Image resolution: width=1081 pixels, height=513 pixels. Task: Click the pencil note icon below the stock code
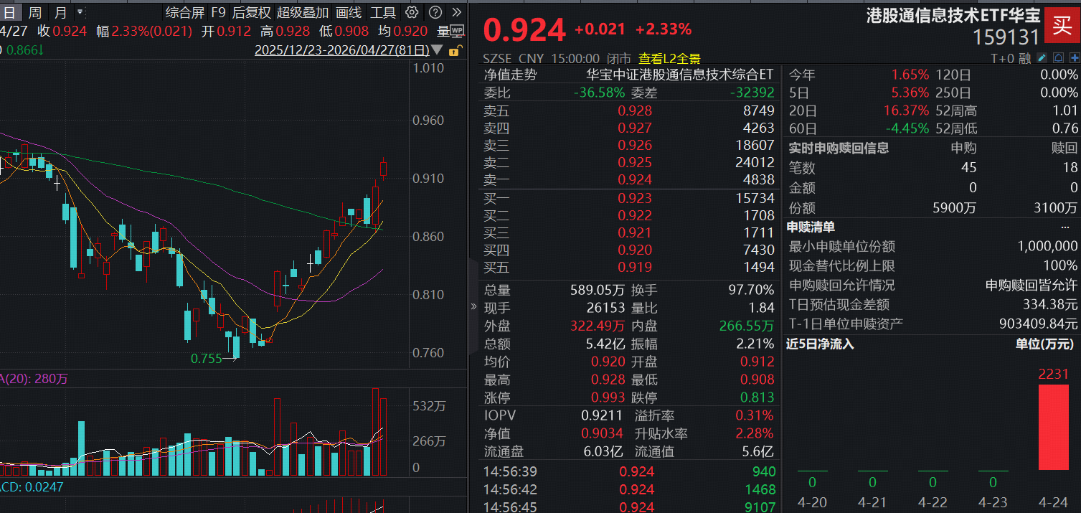[x=1042, y=57]
